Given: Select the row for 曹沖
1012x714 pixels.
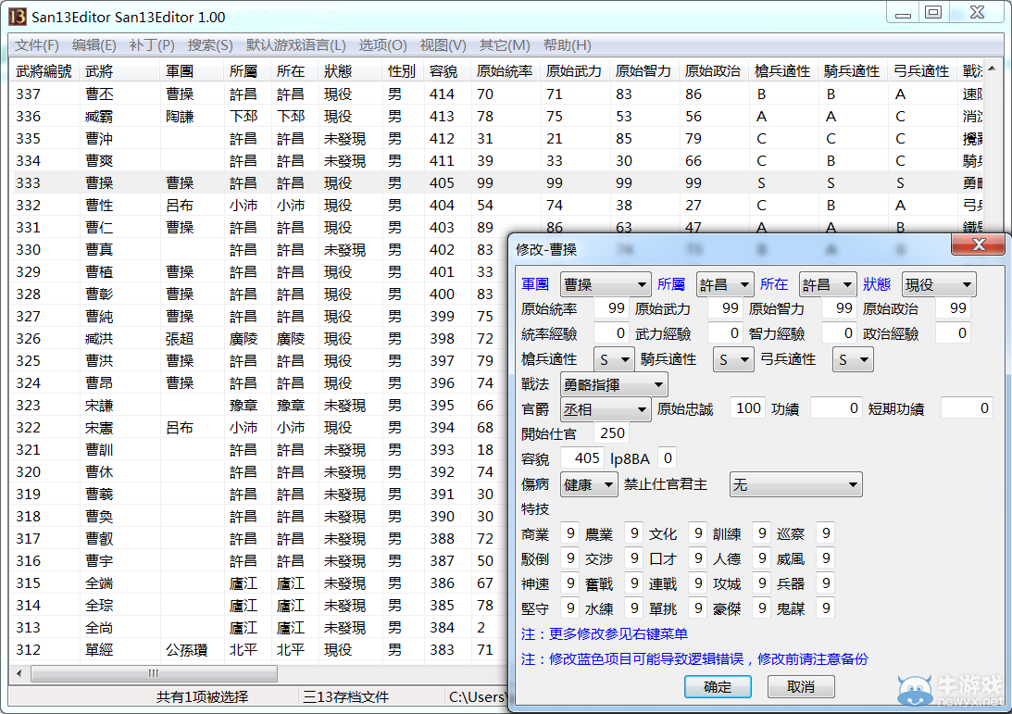Looking at the screenshot, I should click(495, 139).
